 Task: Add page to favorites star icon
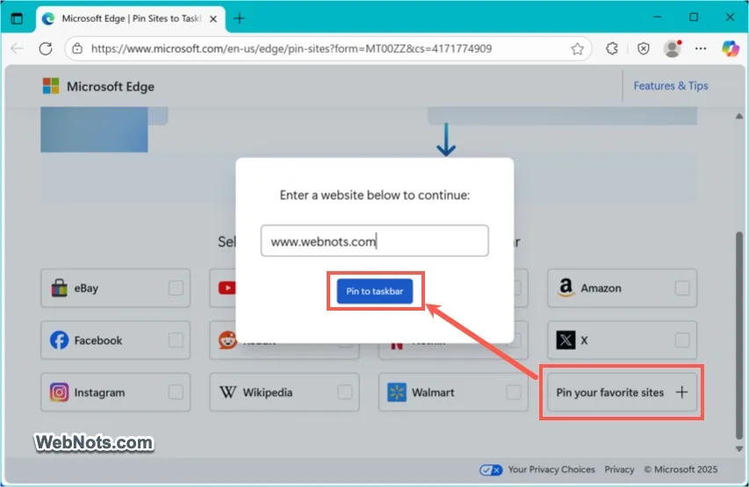tap(577, 49)
